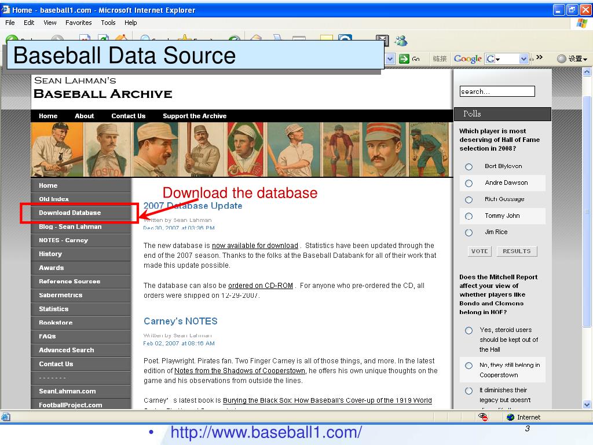Screen dimensions: 593x445
Task: Click the Google toolbar logo
Action: pyautogui.click(x=468, y=59)
